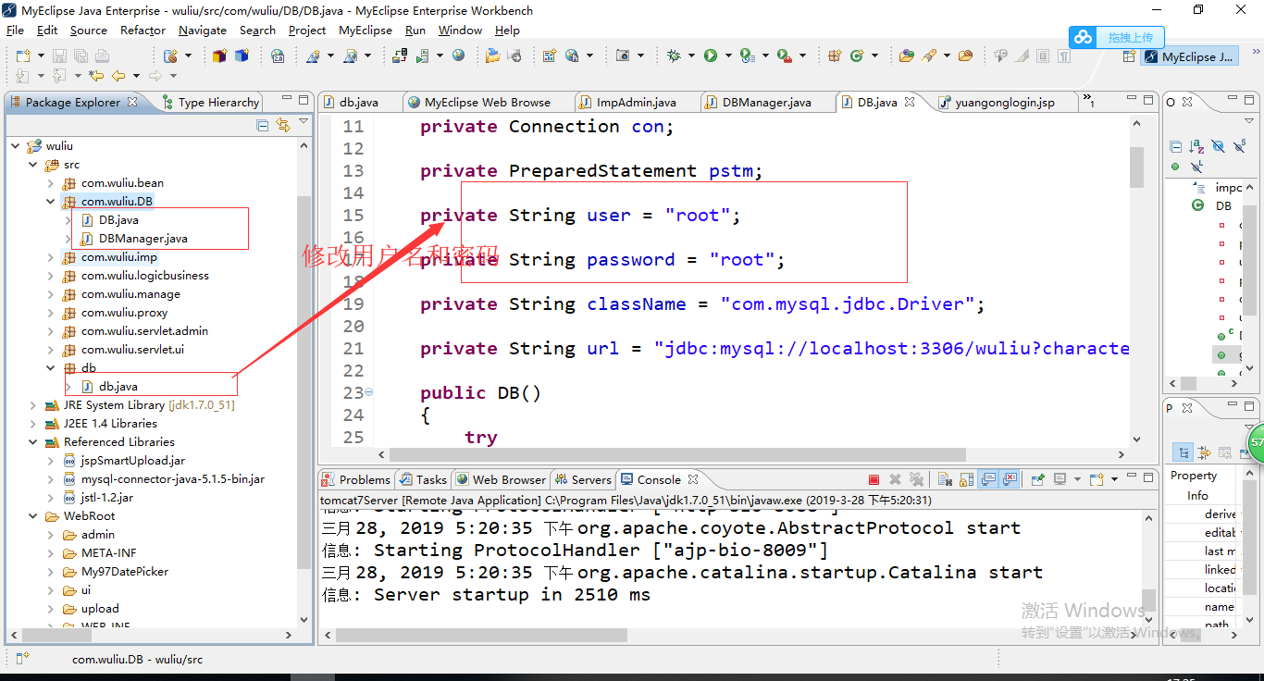Screen dimensions: 1264x681
Task: Open the Servers view tab
Action: [583, 479]
